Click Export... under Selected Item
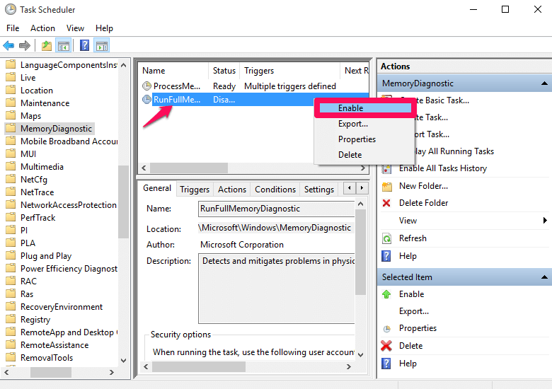 point(414,311)
